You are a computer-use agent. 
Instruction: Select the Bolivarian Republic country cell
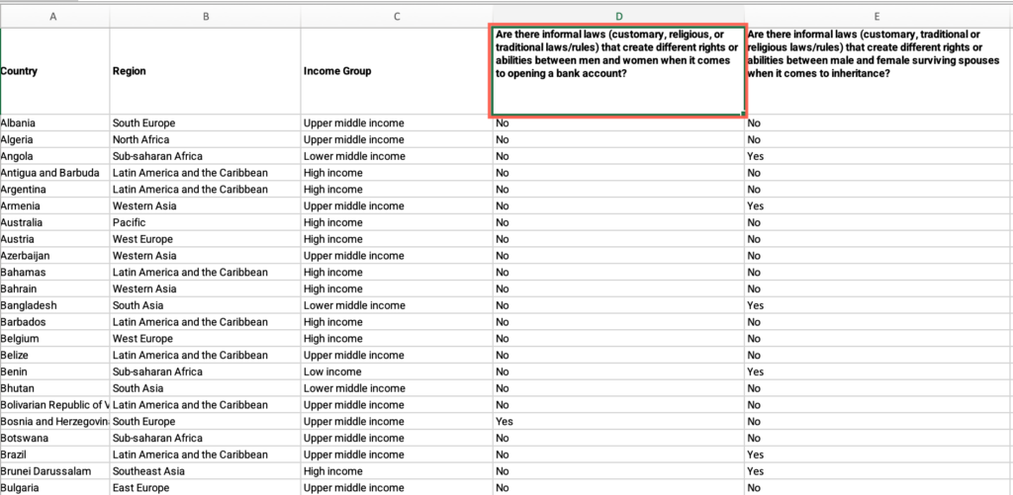point(55,405)
